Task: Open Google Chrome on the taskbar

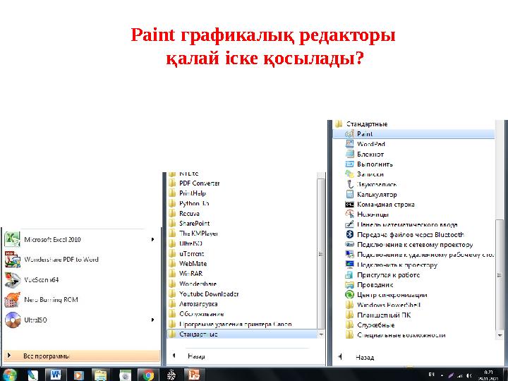Action: click(148, 375)
